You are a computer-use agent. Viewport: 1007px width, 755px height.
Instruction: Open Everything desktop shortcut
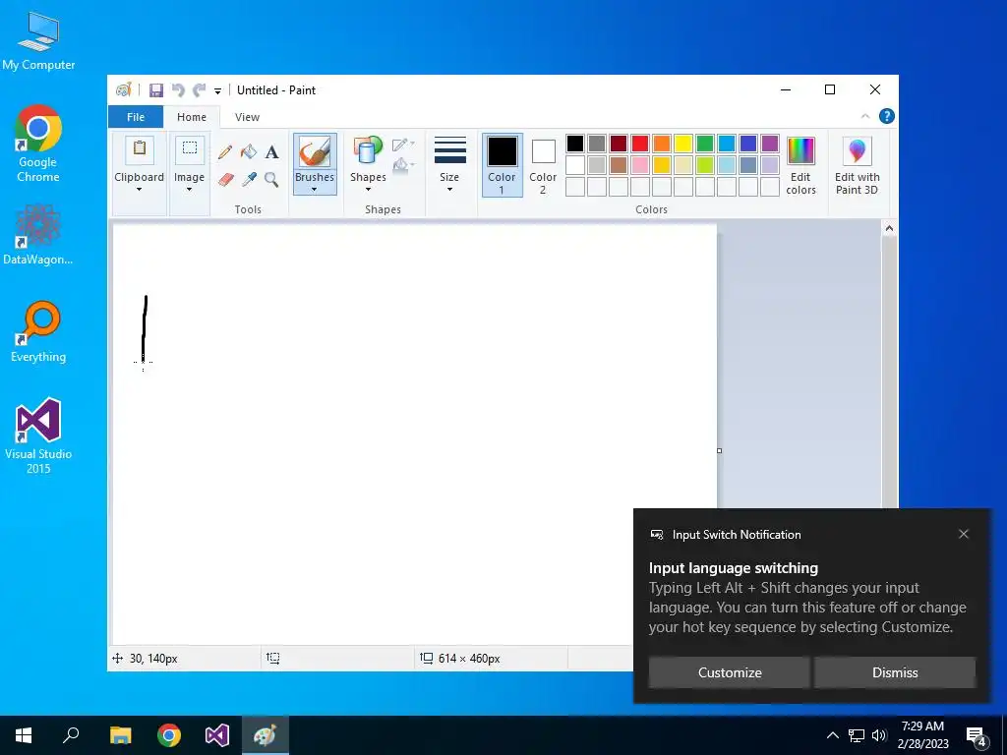(38, 332)
